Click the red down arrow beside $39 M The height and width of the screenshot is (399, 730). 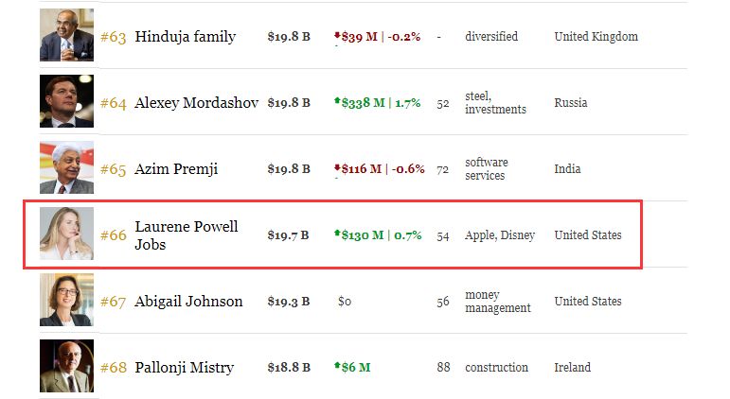point(337,37)
